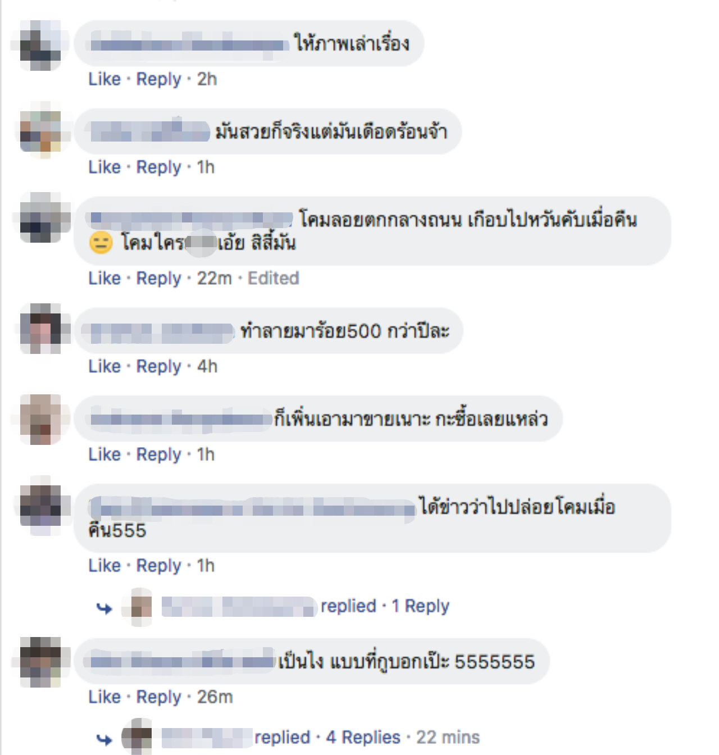Open the profile picture on the 2h comment
This screenshot has width=719, height=755.
tap(40, 46)
